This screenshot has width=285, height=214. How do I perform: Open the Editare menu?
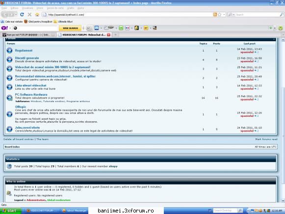[14, 8]
